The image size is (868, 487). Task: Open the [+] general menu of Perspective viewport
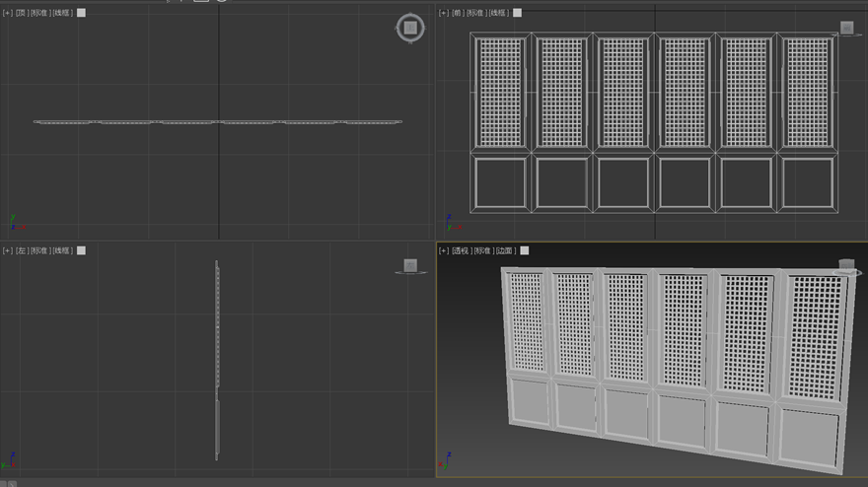tap(443, 250)
